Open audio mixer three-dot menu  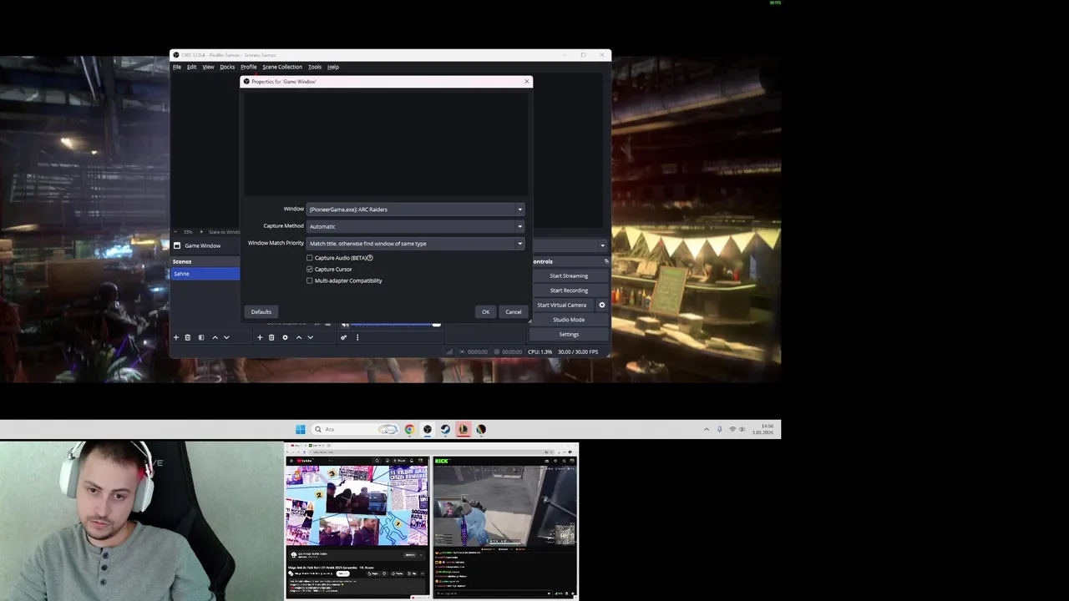pyautogui.click(x=357, y=337)
